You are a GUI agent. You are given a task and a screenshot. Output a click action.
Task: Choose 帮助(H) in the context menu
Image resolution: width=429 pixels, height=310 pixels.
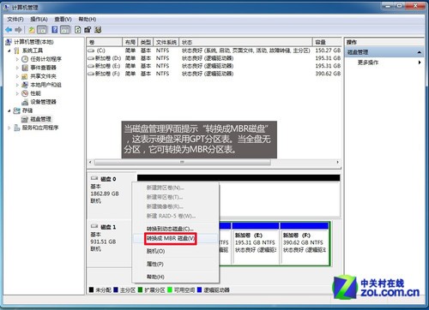[x=175, y=277]
